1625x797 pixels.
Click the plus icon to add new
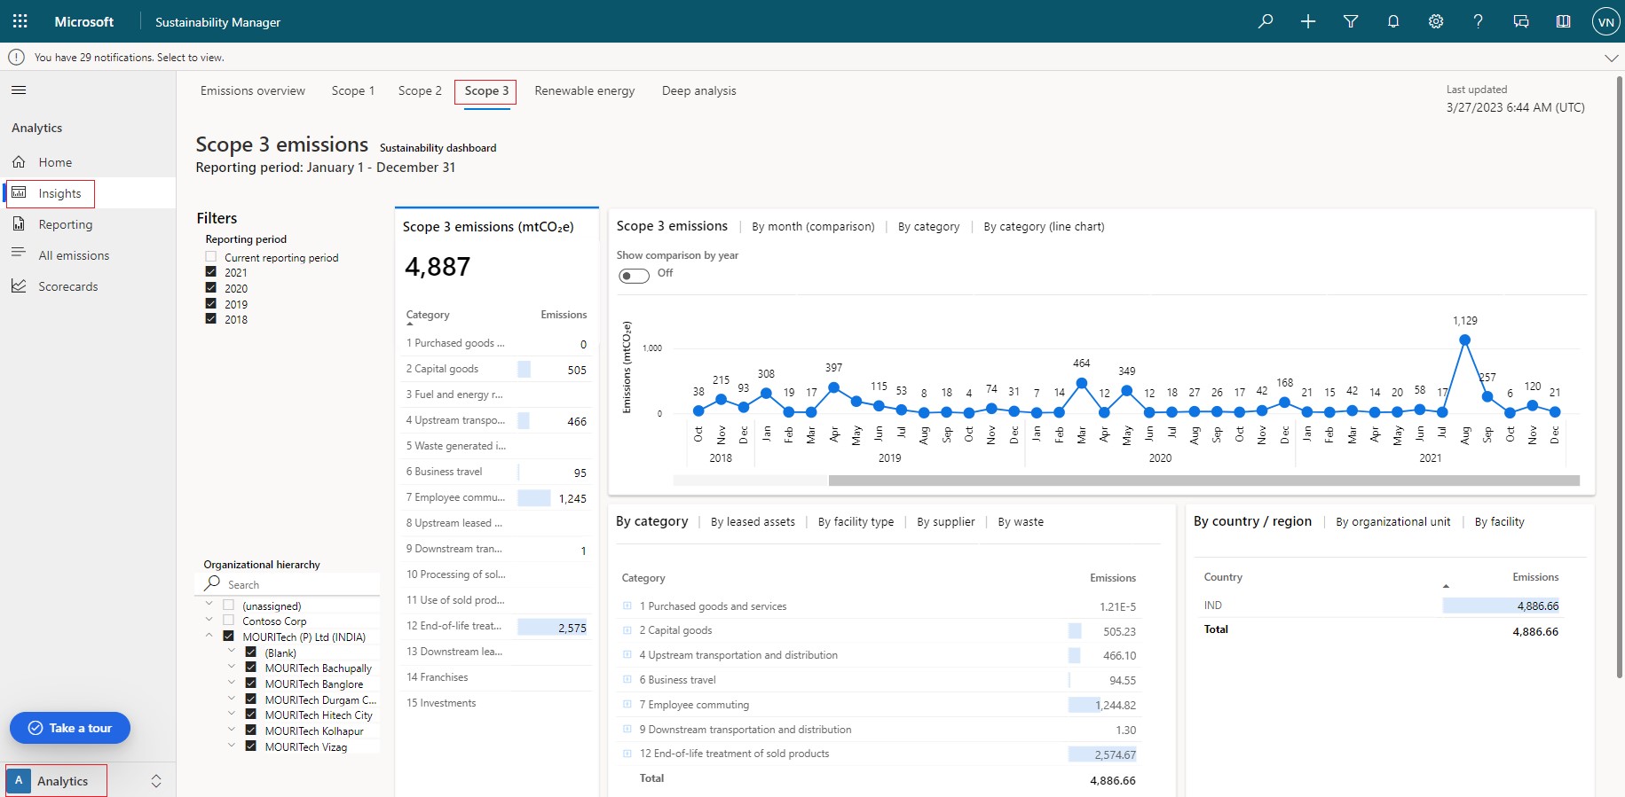click(1308, 21)
